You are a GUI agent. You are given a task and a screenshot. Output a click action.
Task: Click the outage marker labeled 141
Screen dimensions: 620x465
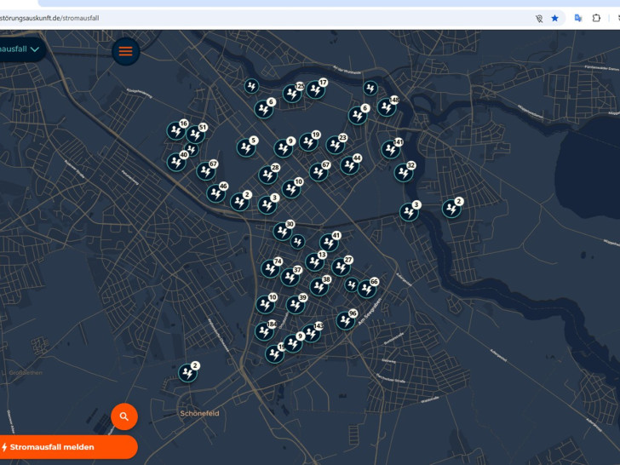[x=390, y=149]
